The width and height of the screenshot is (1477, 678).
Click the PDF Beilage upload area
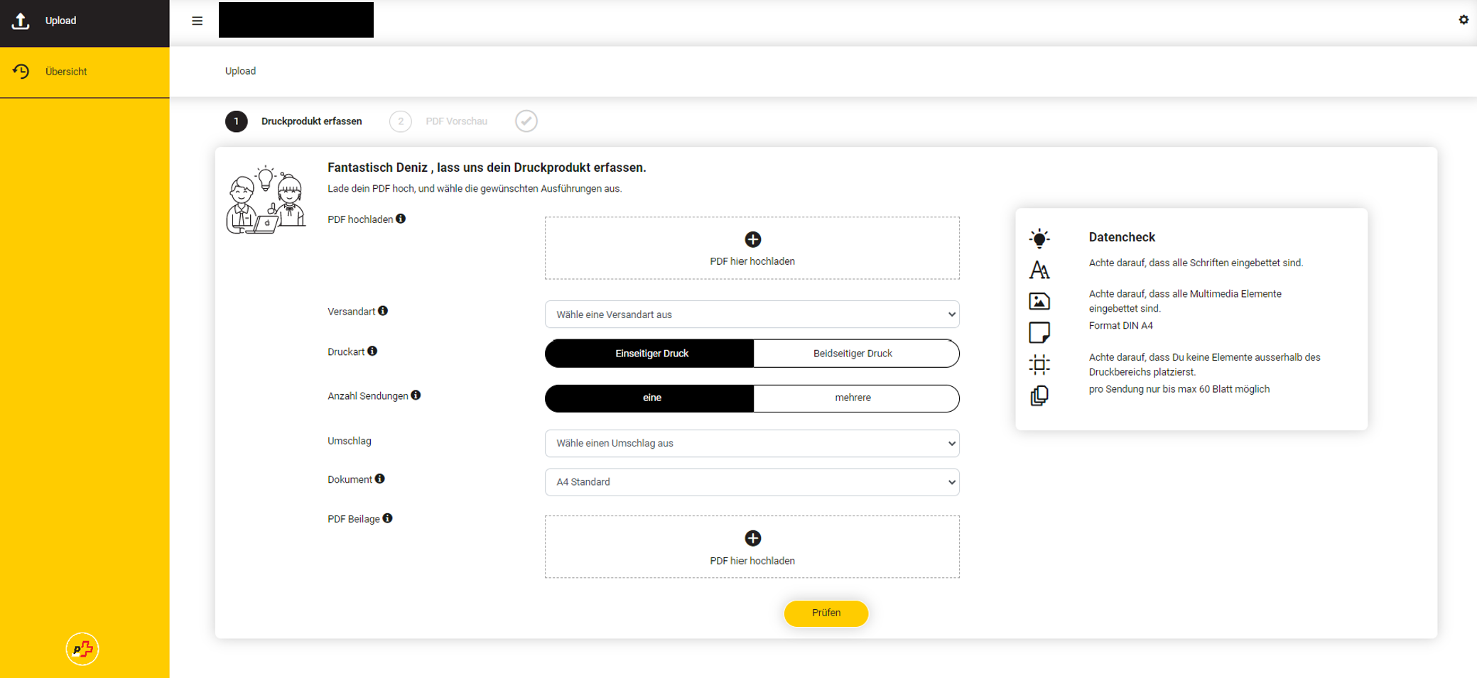pyautogui.click(x=752, y=547)
